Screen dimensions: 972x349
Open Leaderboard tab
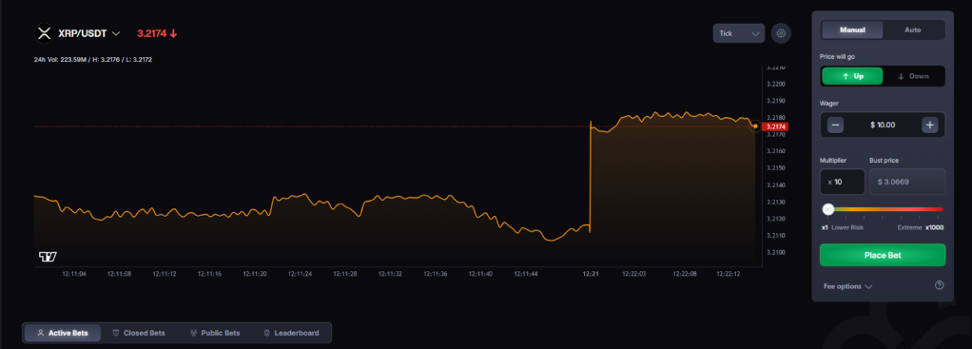coord(291,333)
